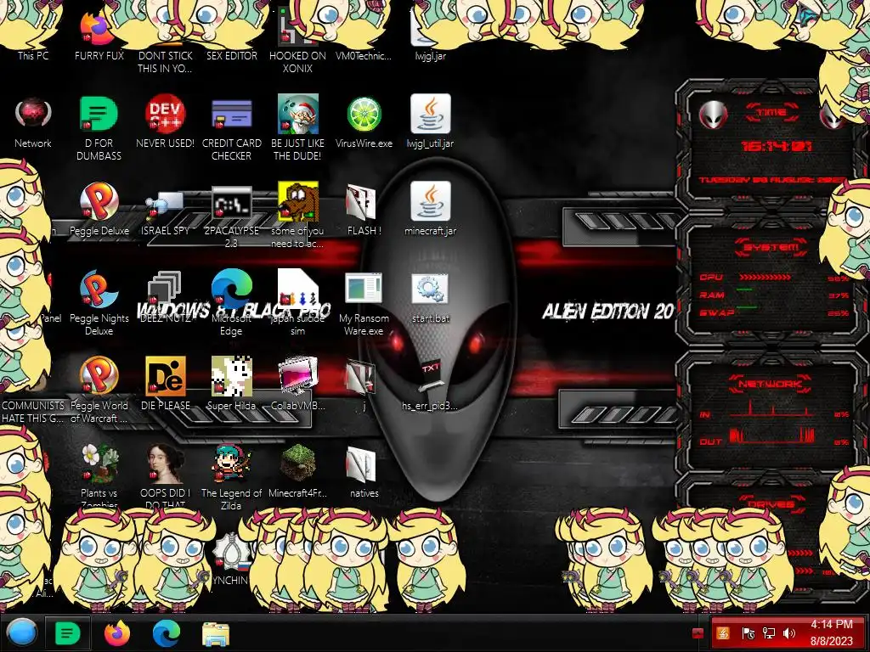Open the natives folder icon
Screen dimensions: 870x652
(364, 472)
